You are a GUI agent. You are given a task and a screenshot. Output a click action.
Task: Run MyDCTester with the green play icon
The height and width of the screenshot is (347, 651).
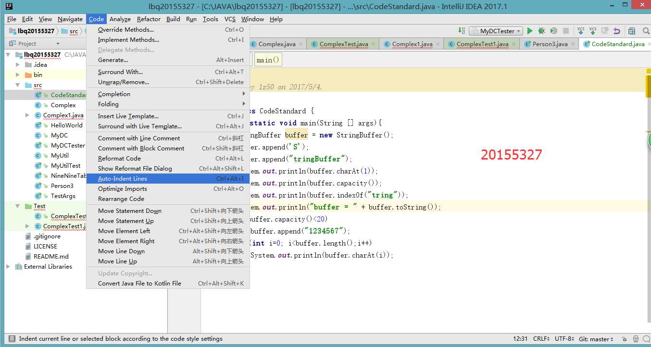tap(530, 31)
